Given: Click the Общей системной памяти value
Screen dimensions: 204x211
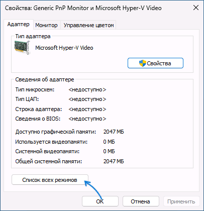Looking at the screenshot, I should point(114,161).
